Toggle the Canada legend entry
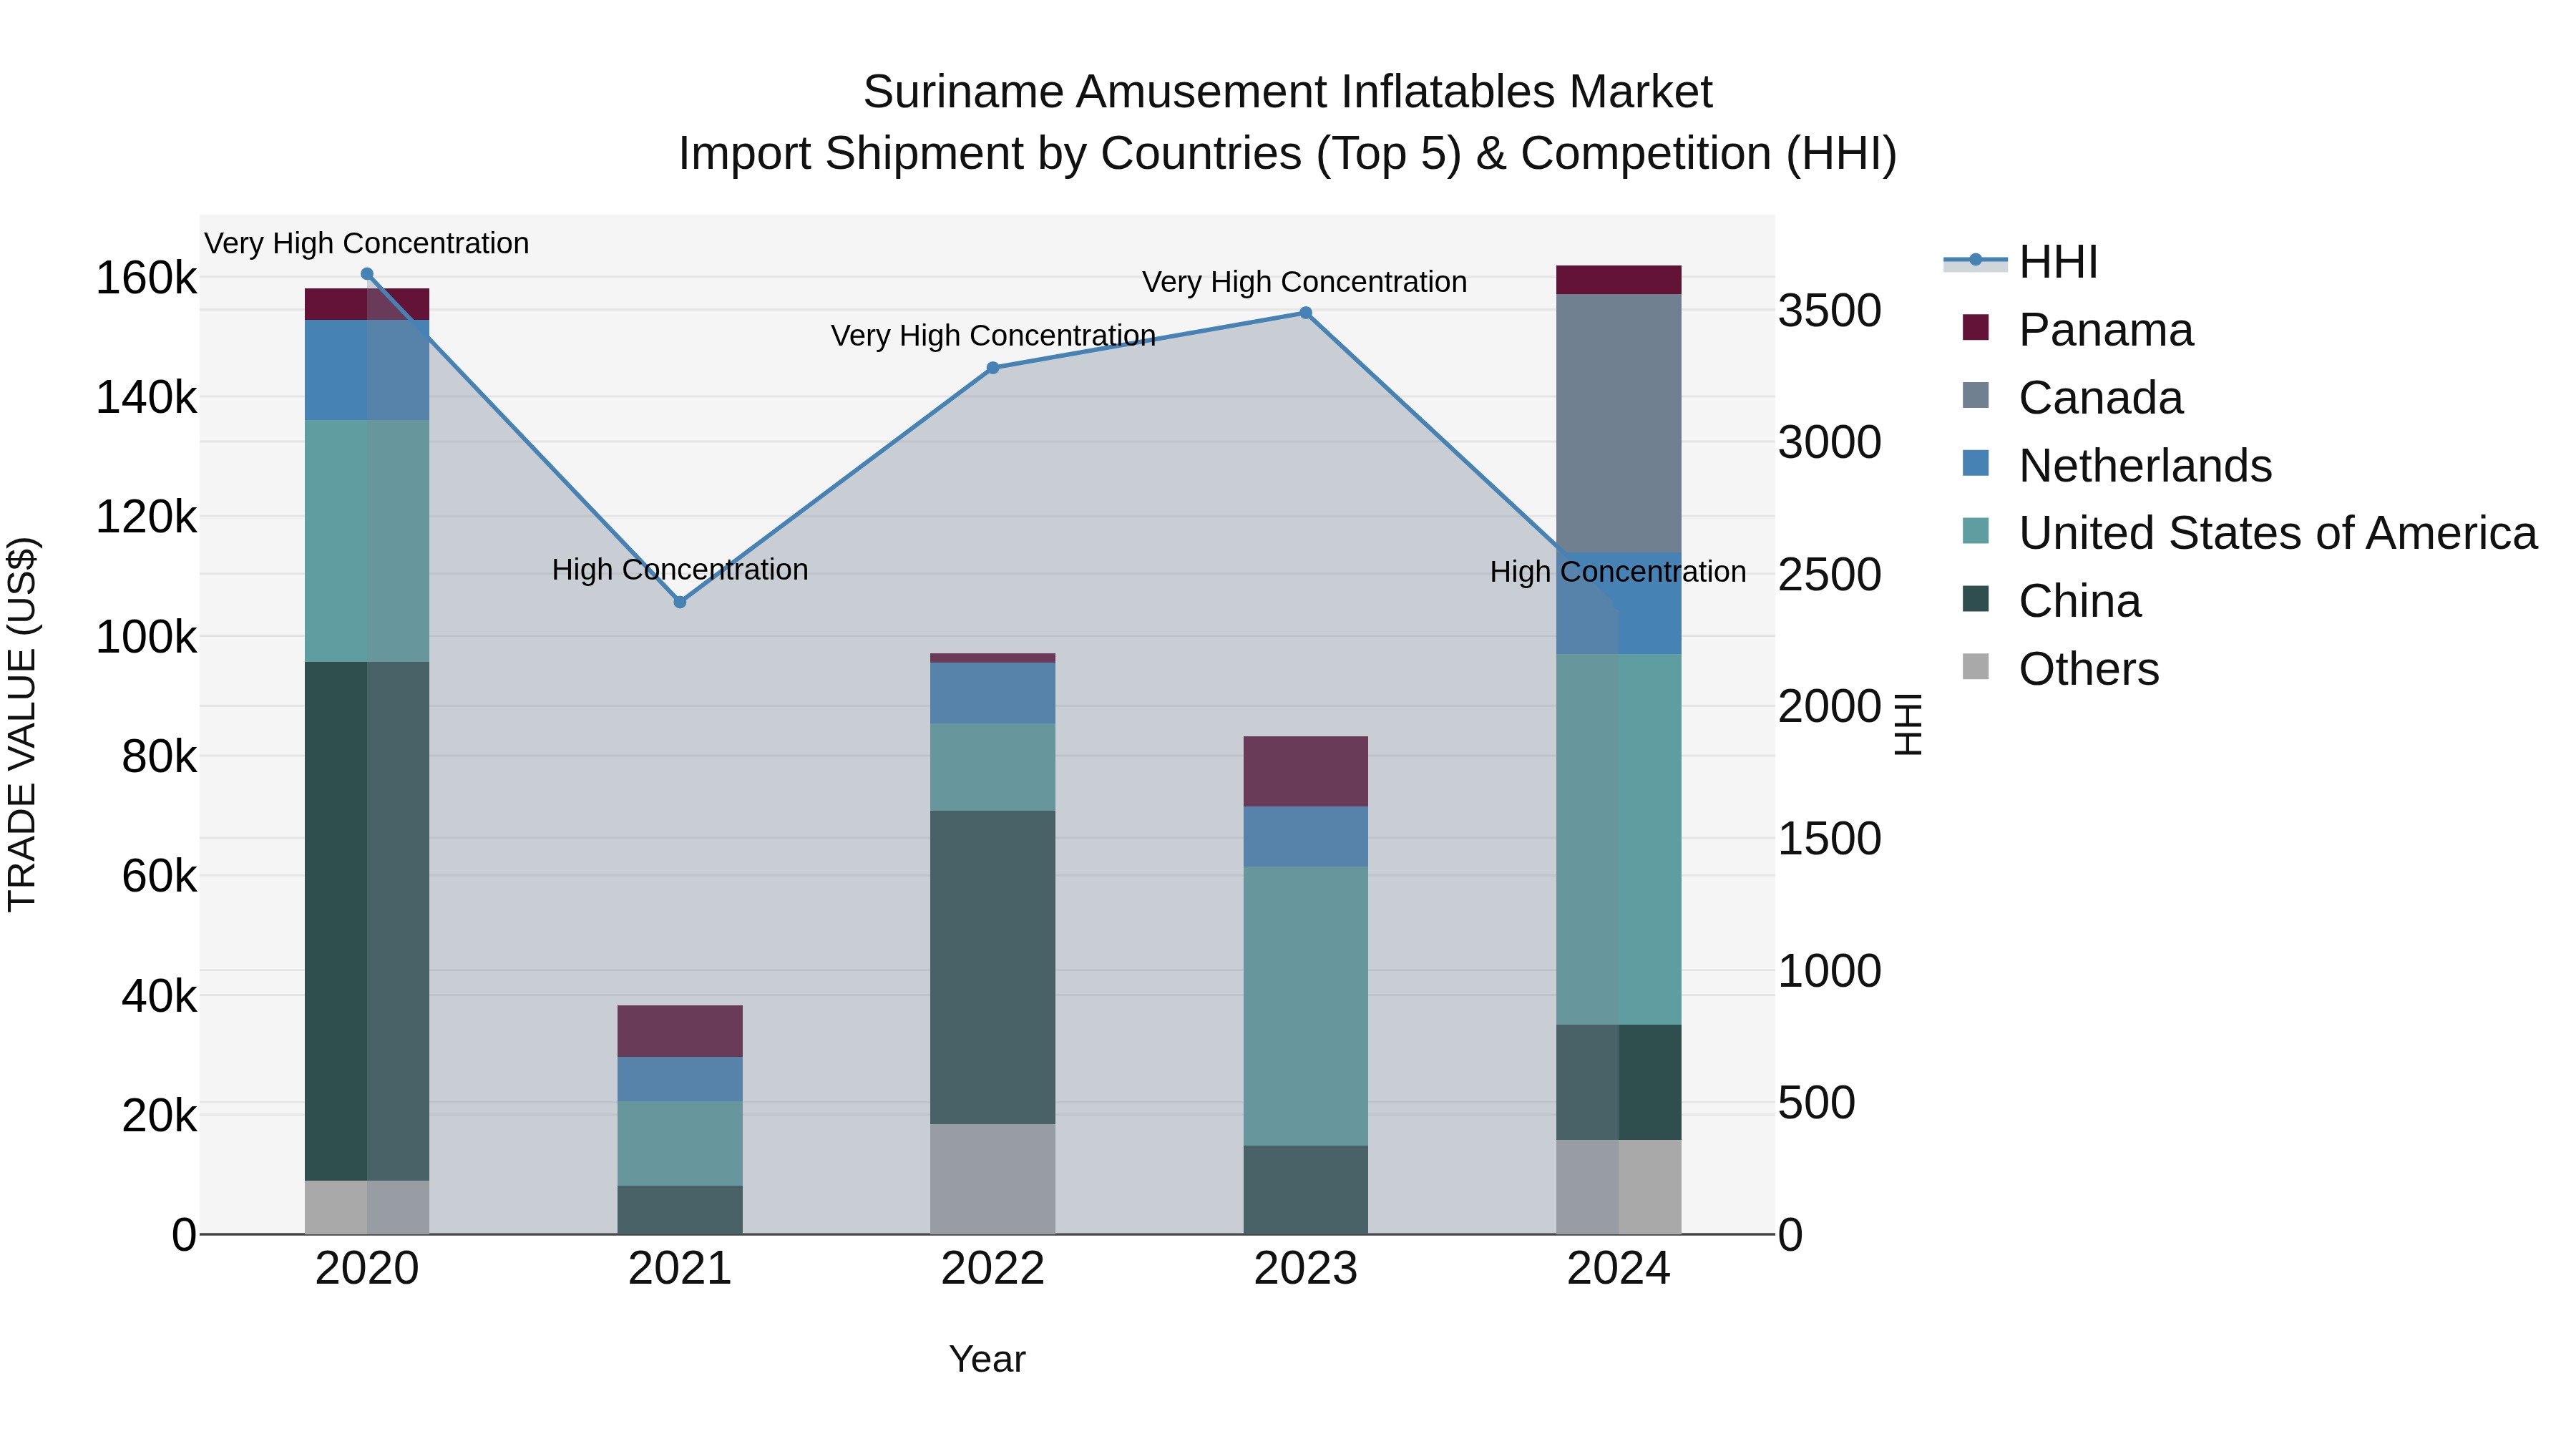 [2073, 398]
